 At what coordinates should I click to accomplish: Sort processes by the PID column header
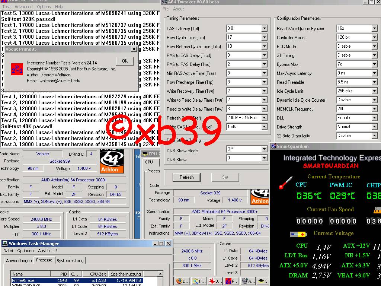tap(60, 274)
